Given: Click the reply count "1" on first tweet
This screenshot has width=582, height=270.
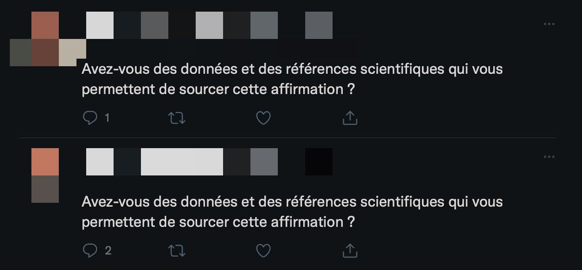Looking at the screenshot, I should tap(107, 118).
